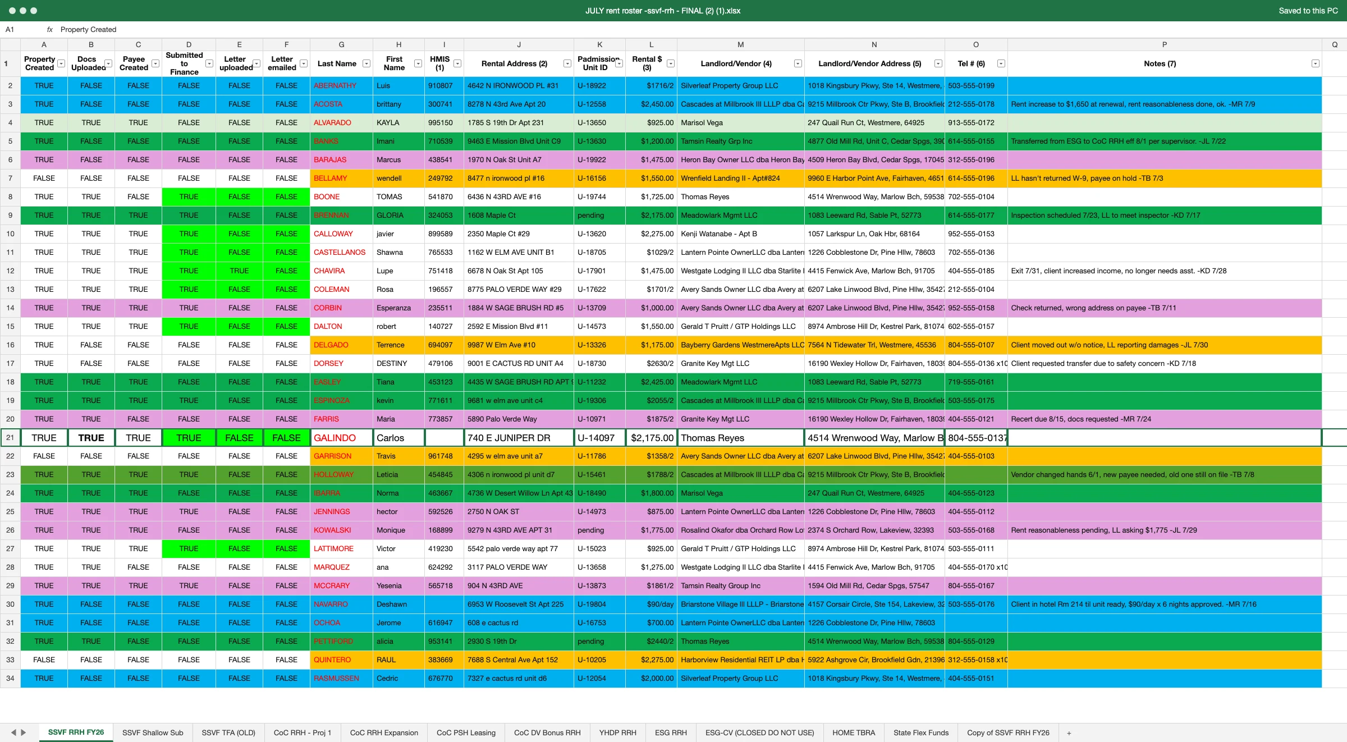
Task: Open filter dropdown for Rental Address column
Action: [x=567, y=63]
